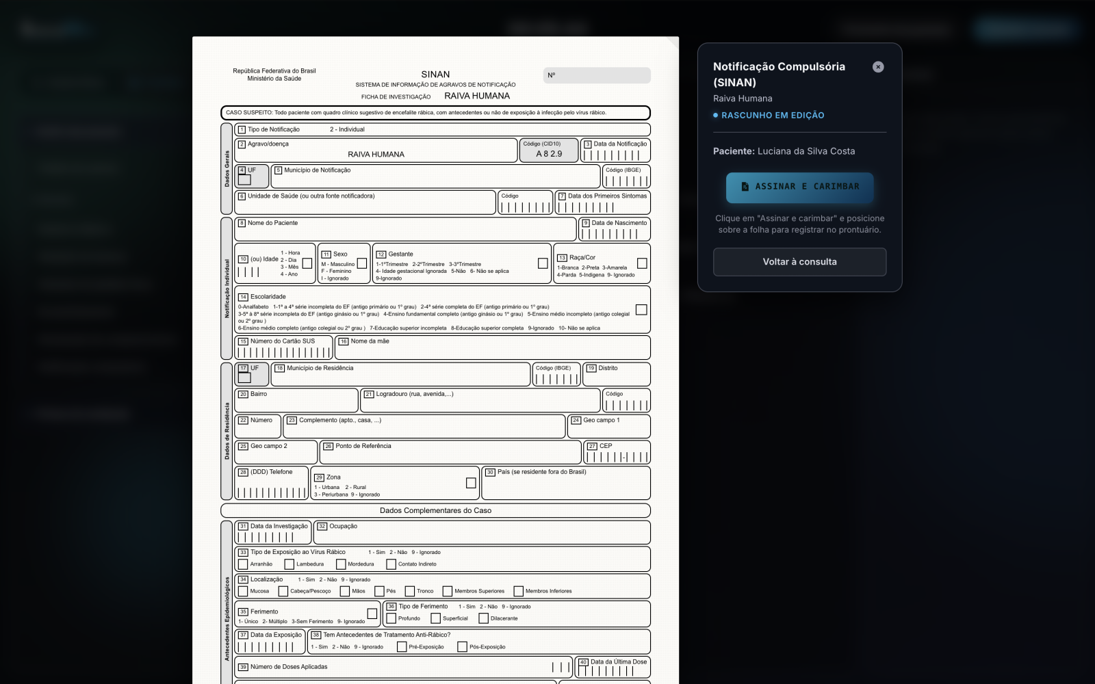Click the Município de Notificação field
The image size is (1095, 684).
pos(435,176)
